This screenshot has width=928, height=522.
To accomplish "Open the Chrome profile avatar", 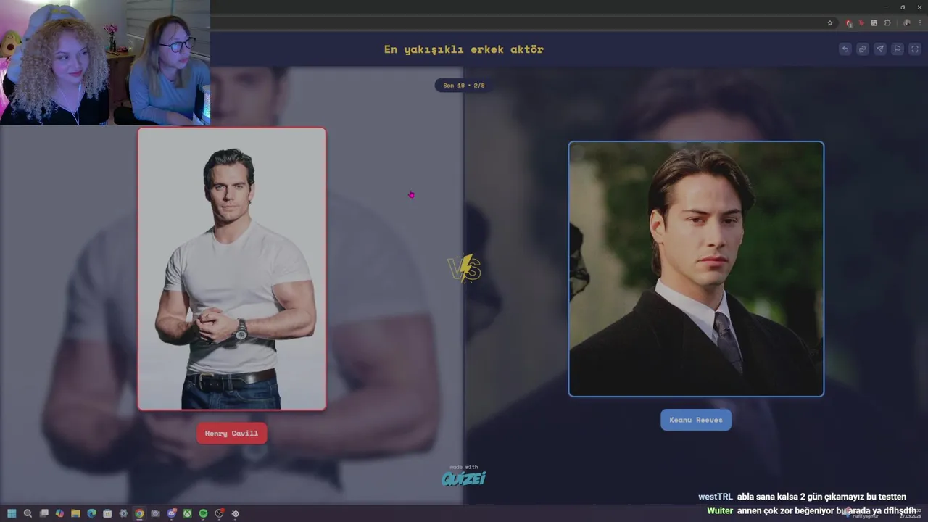I will pyautogui.click(x=906, y=22).
